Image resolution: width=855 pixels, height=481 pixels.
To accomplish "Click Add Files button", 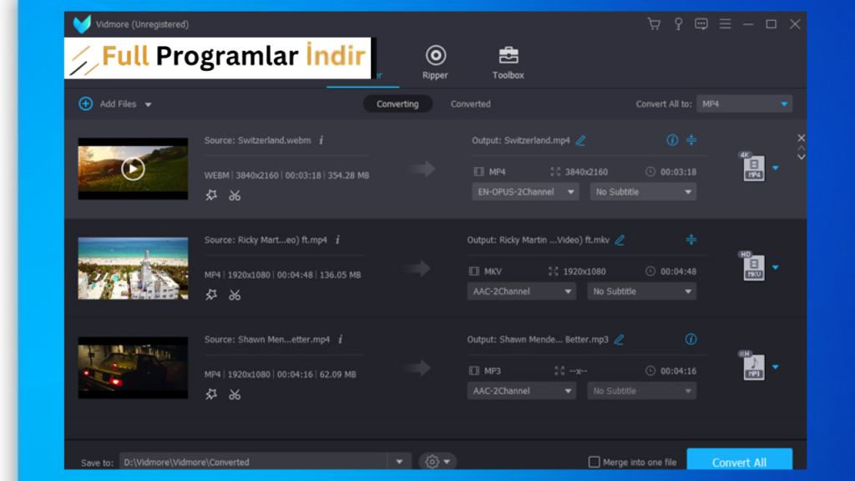I will point(109,104).
